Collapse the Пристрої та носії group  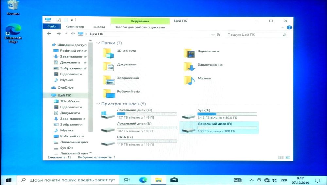point(98,104)
